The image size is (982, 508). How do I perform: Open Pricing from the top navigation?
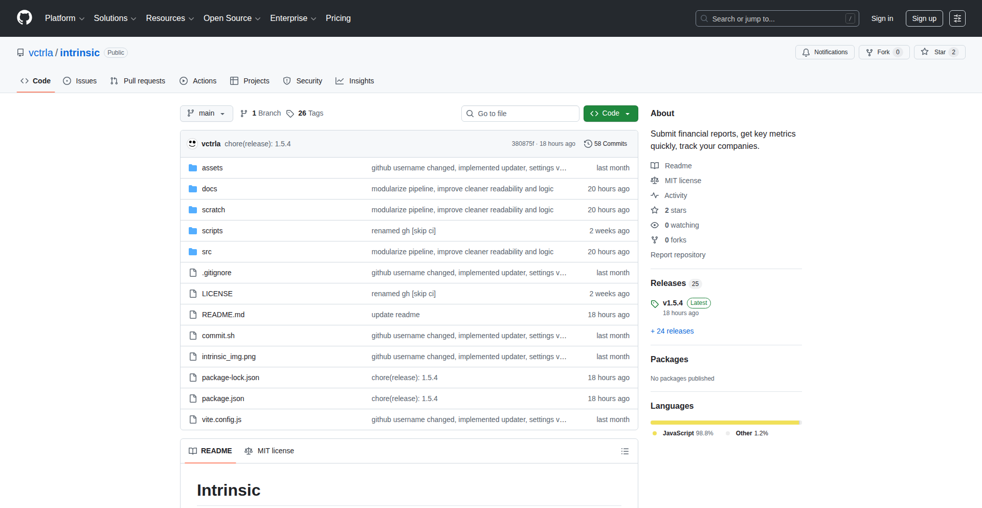tap(338, 18)
